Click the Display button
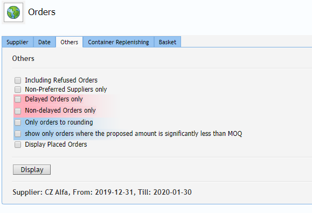 [x=32, y=170]
